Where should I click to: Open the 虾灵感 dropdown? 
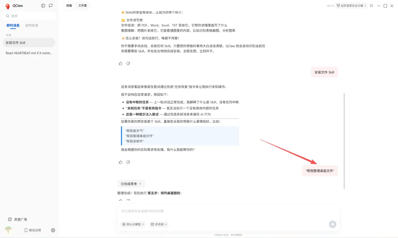tap(159, 224)
